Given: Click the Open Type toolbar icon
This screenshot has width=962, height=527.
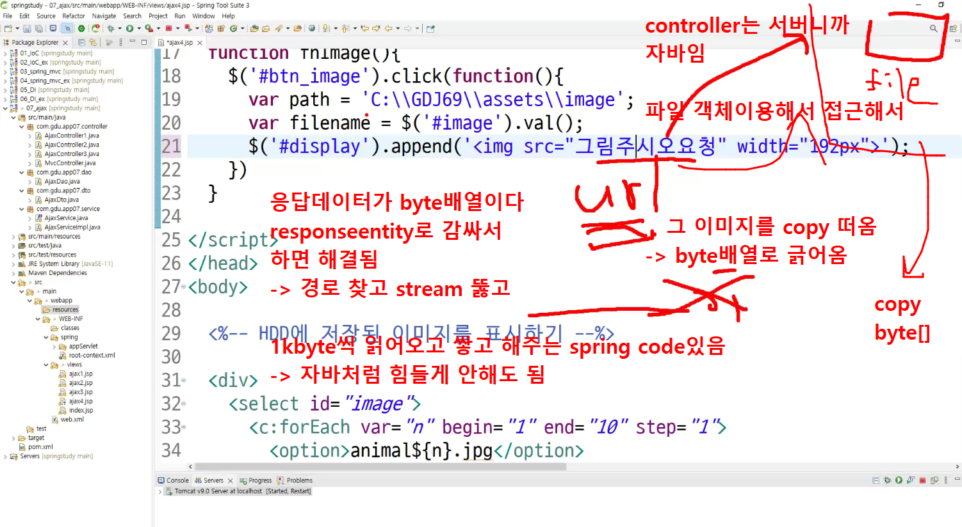Looking at the screenshot, I should (x=254, y=28).
